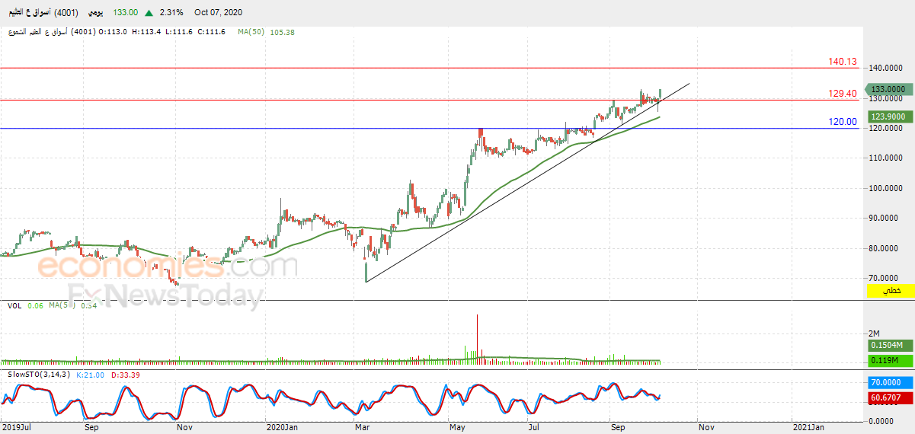Click the 133.0000 current price tag

pos(891,89)
